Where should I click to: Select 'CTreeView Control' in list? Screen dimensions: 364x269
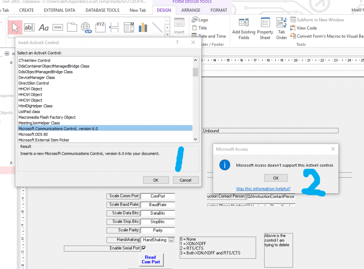[106, 60]
